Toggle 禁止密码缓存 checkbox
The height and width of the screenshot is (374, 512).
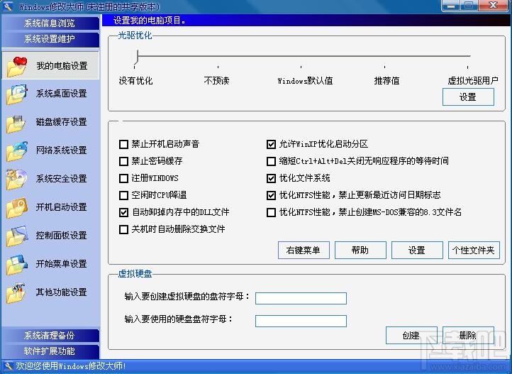coord(123,161)
